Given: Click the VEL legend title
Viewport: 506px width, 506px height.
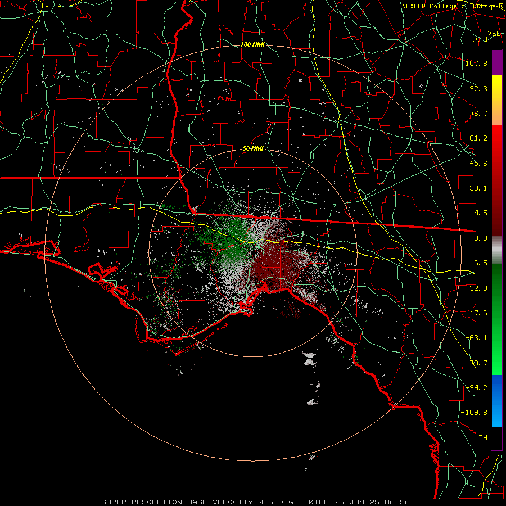Looking at the screenshot, I should tap(494, 34).
